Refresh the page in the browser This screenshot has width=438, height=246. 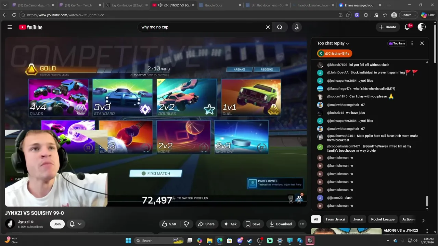click(14, 15)
